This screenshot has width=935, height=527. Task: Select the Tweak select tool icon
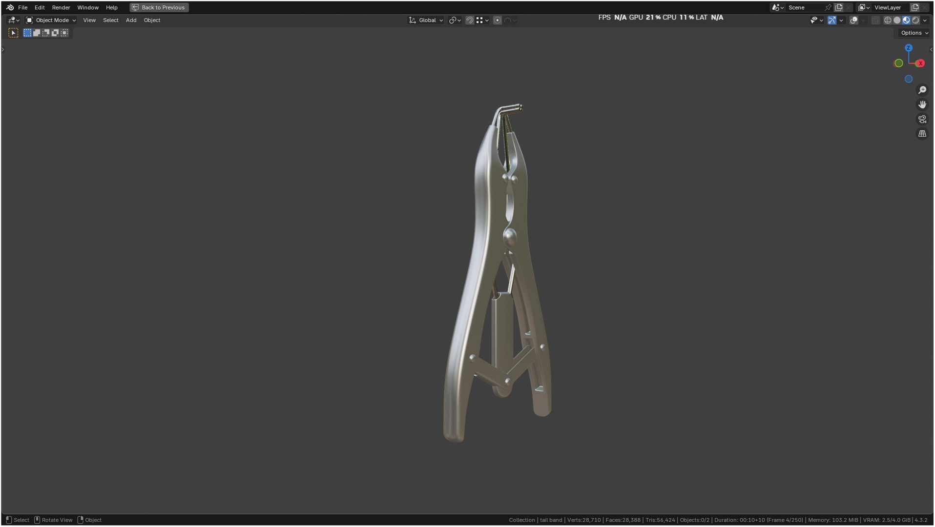click(13, 33)
